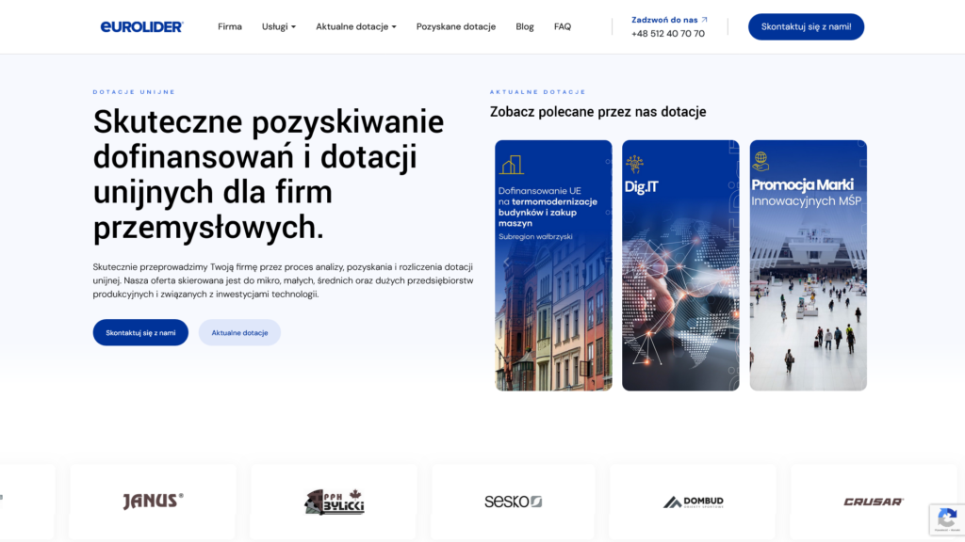
Task: Click the arrow icon beside Zadzwoń do nas
Action: pyautogui.click(x=705, y=18)
